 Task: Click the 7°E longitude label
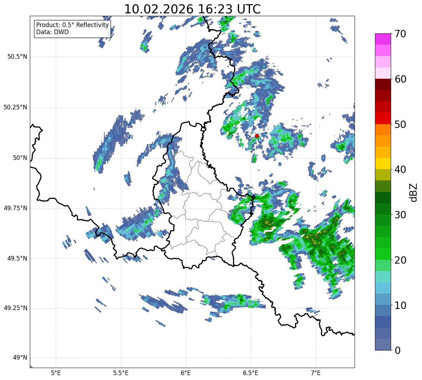click(316, 373)
